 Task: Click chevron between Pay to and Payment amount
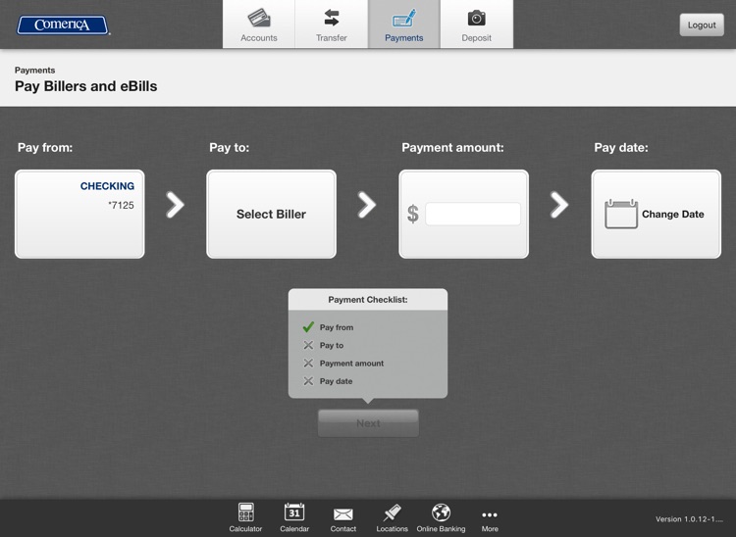(367, 205)
